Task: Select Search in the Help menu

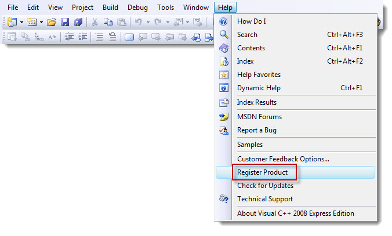Action: [296, 35]
